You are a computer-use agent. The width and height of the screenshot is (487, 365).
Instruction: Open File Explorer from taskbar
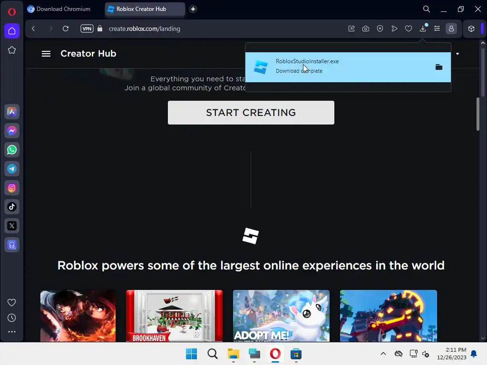(x=233, y=354)
